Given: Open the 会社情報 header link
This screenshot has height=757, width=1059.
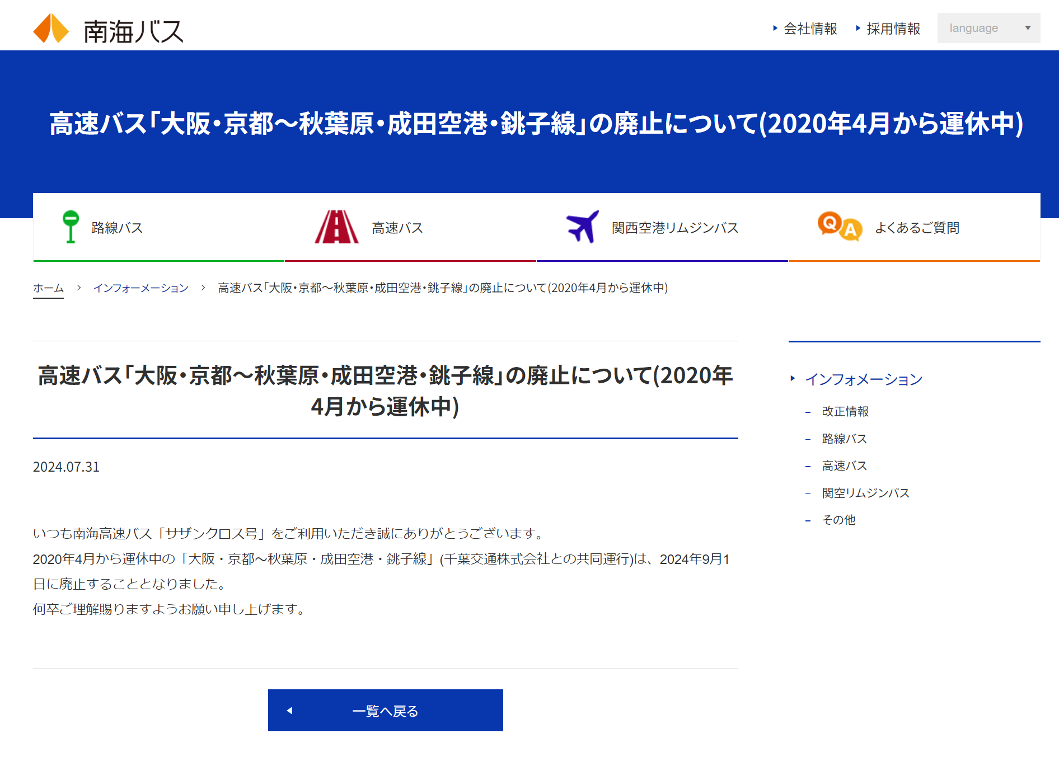Looking at the screenshot, I should pos(805,29).
